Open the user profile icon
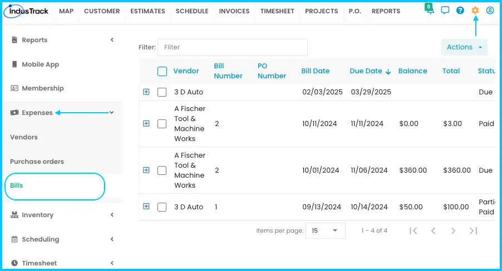The image size is (502, 271). pos(490,11)
